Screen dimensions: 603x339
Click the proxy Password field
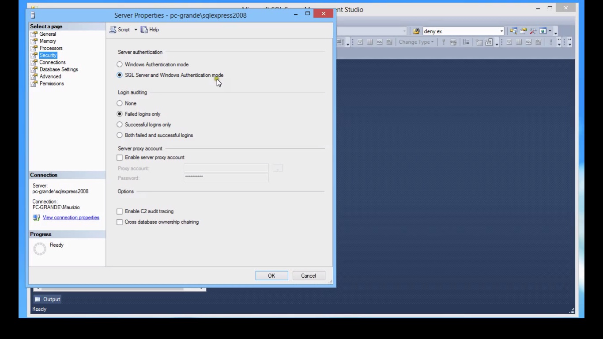click(x=226, y=177)
